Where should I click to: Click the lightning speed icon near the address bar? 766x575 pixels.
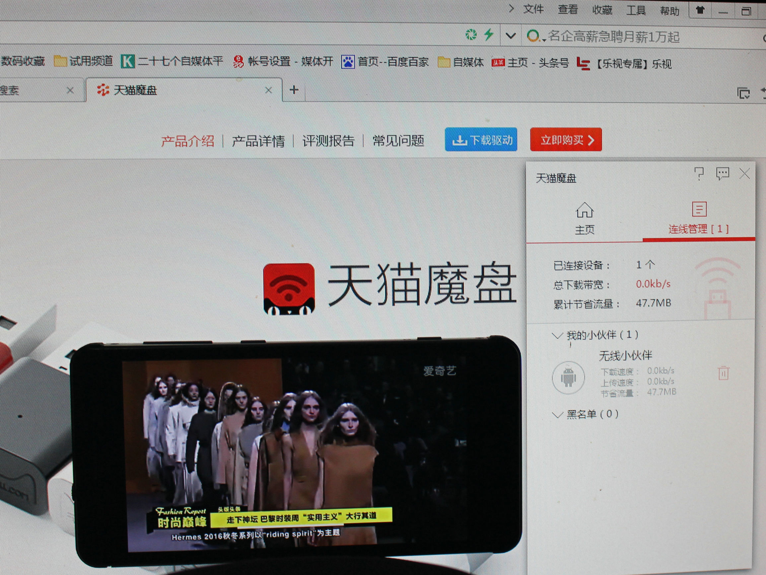488,34
